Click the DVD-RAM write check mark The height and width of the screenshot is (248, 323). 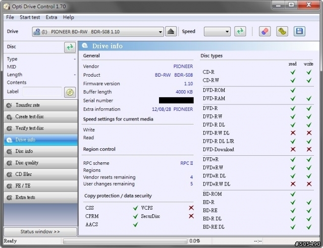click(309, 99)
